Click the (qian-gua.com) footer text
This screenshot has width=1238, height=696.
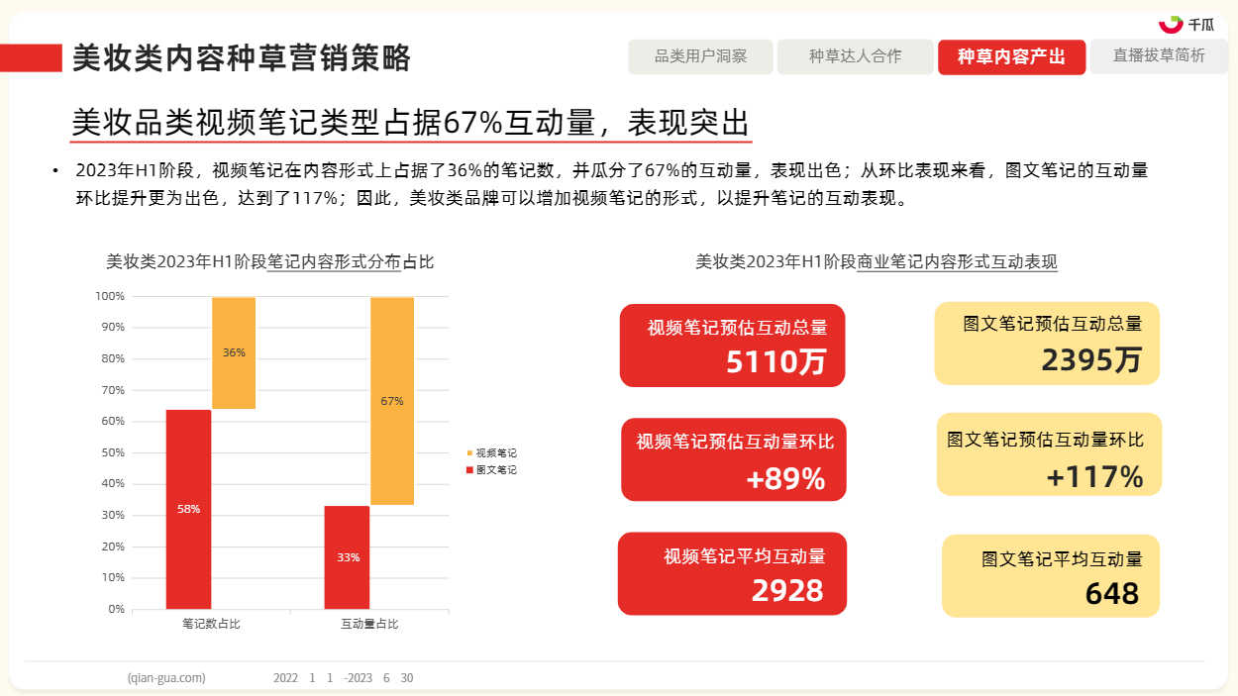(166, 678)
